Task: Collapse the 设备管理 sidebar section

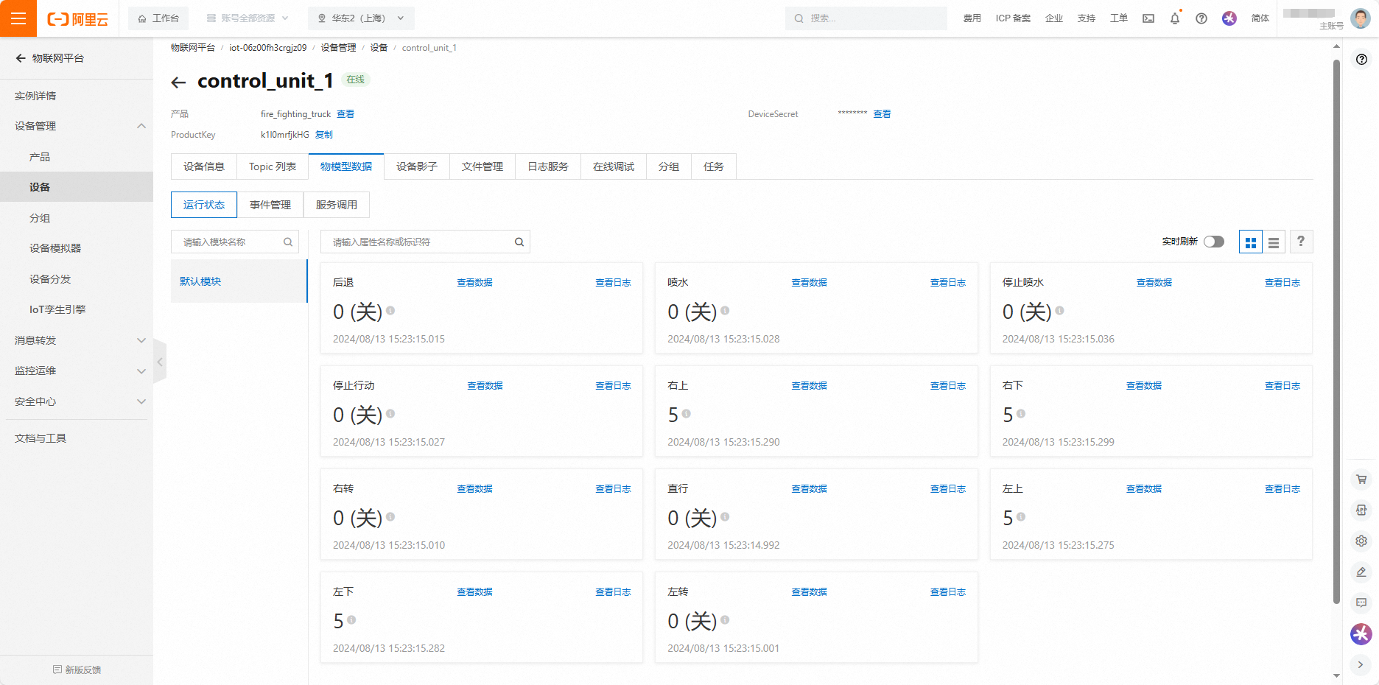Action: (x=141, y=126)
